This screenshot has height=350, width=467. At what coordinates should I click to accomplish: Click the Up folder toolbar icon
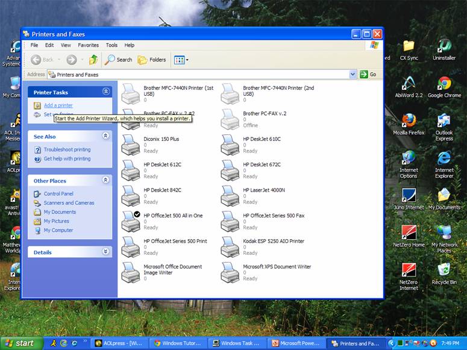(x=93, y=60)
